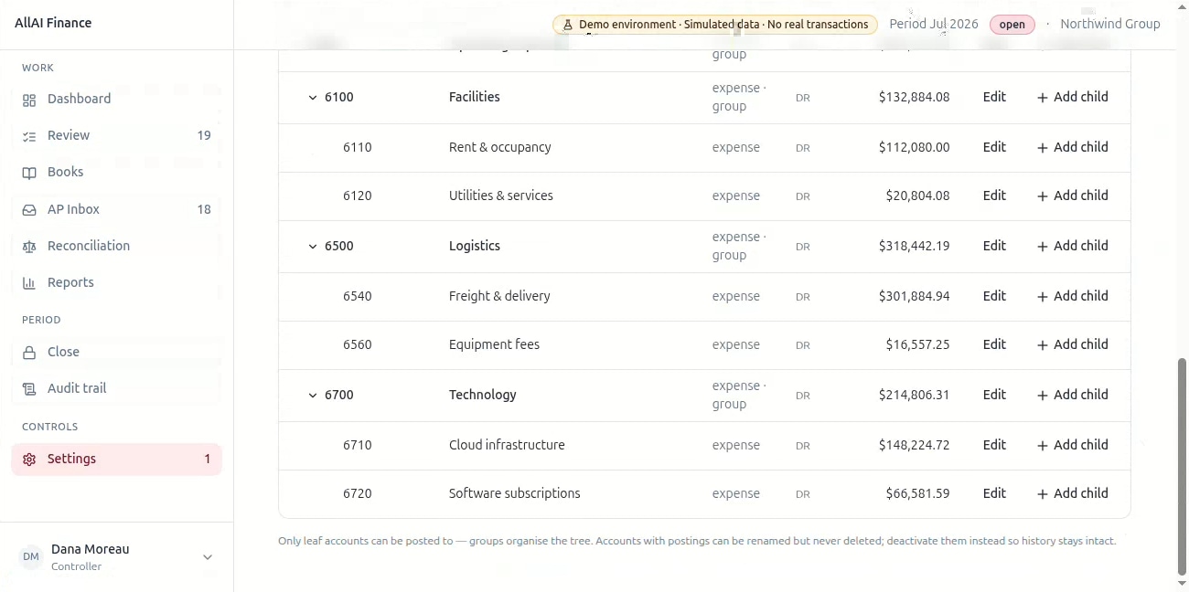Edit Freight & delivery account
This screenshot has width=1189, height=592.
(x=994, y=296)
